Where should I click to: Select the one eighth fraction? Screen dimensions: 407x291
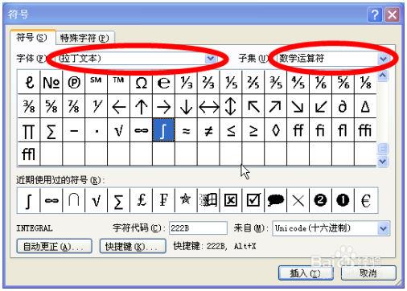click(x=365, y=82)
